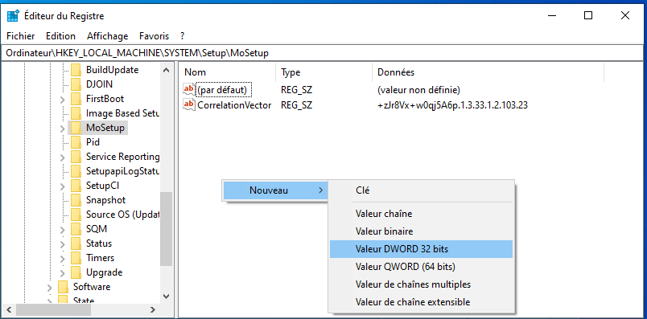This screenshot has width=647, height=319.
Task: Select the Snapshot folder icon
Action: [76, 200]
